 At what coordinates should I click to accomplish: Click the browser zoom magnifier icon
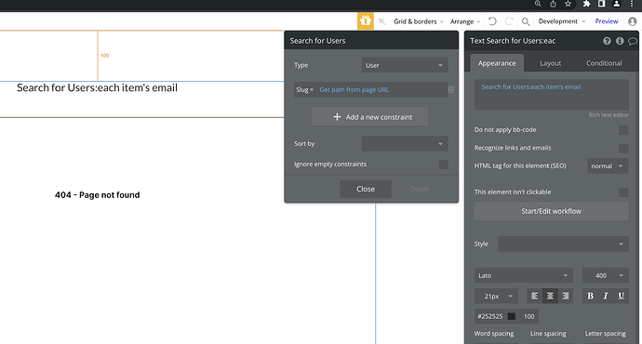pyautogui.click(x=538, y=4)
